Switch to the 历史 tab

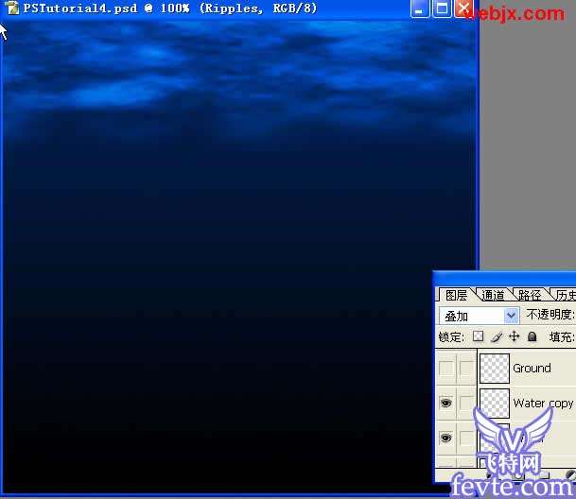(565, 295)
